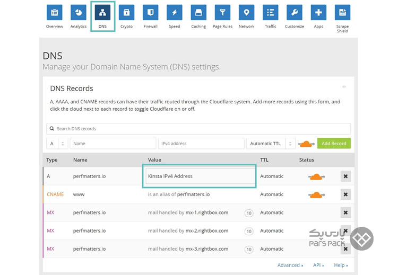Open the API link
The height and width of the screenshot is (275, 398).
coord(318,265)
